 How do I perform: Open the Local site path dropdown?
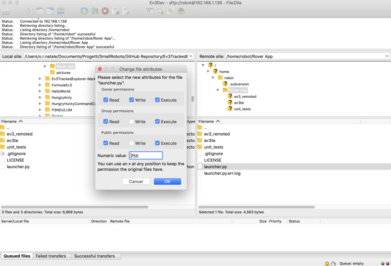[x=191, y=56]
